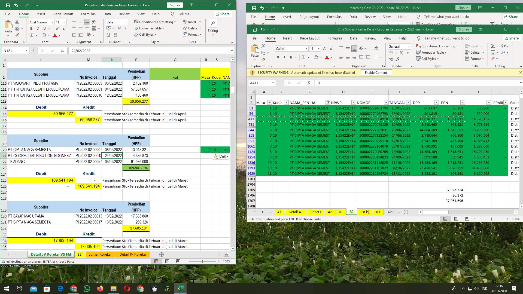Viewport: 523px width, 294px height.
Task: Click the Name Box showing A411
Action: click(261, 83)
